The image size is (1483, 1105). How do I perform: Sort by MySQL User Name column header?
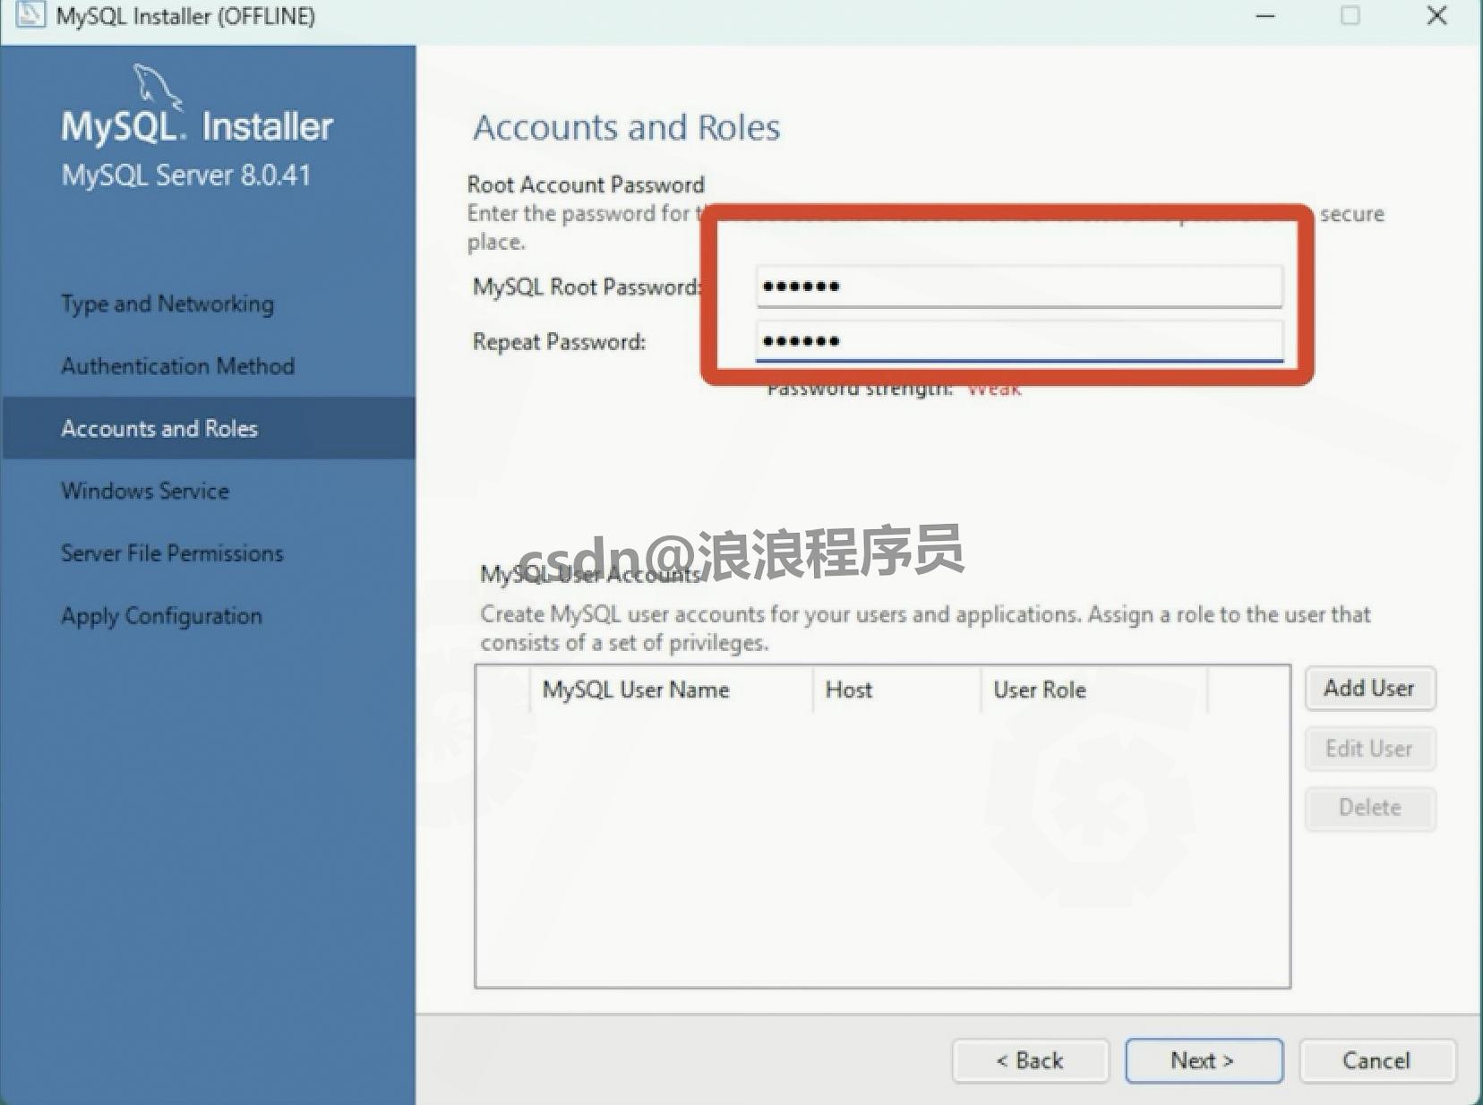point(672,690)
